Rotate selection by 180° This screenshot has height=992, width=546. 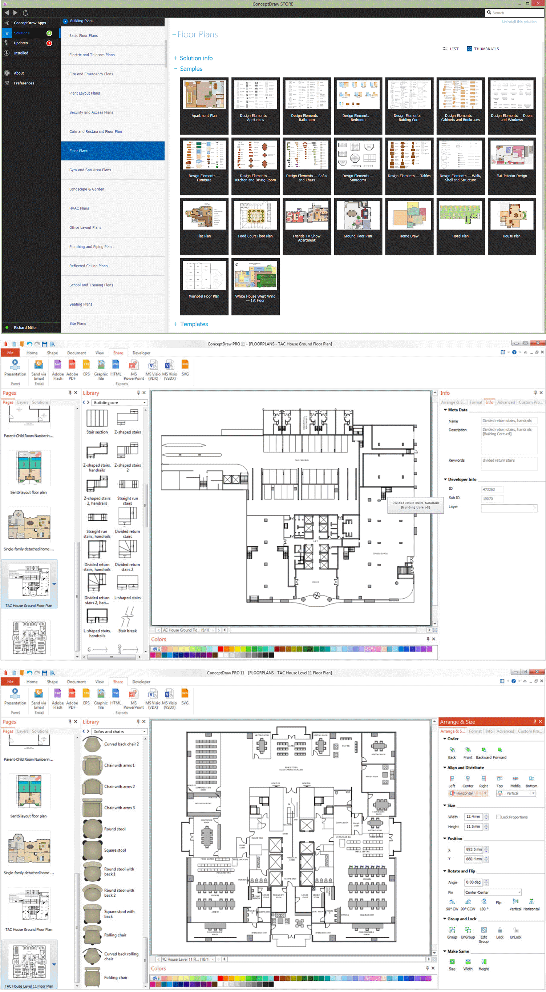[484, 905]
